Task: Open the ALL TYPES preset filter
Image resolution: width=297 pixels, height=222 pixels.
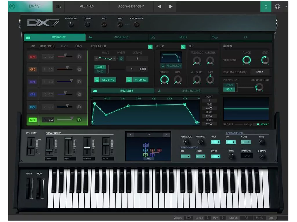Action: click(87, 6)
